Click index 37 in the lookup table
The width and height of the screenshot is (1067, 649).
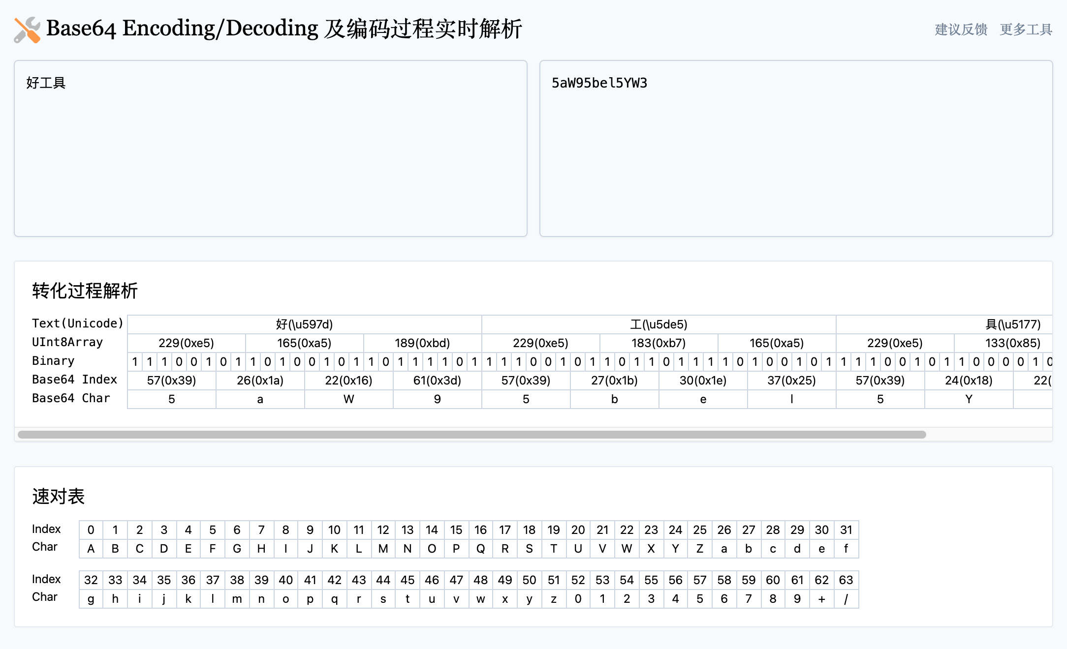pos(213,580)
